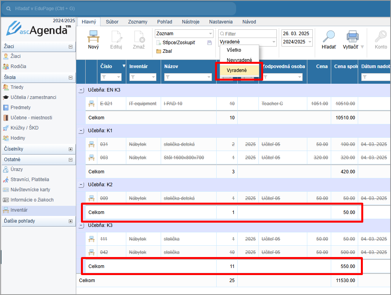Image resolution: width=391 pixels, height=295 pixels.
Task: Click the Vytlačiť printer icon
Action: pos(353,37)
